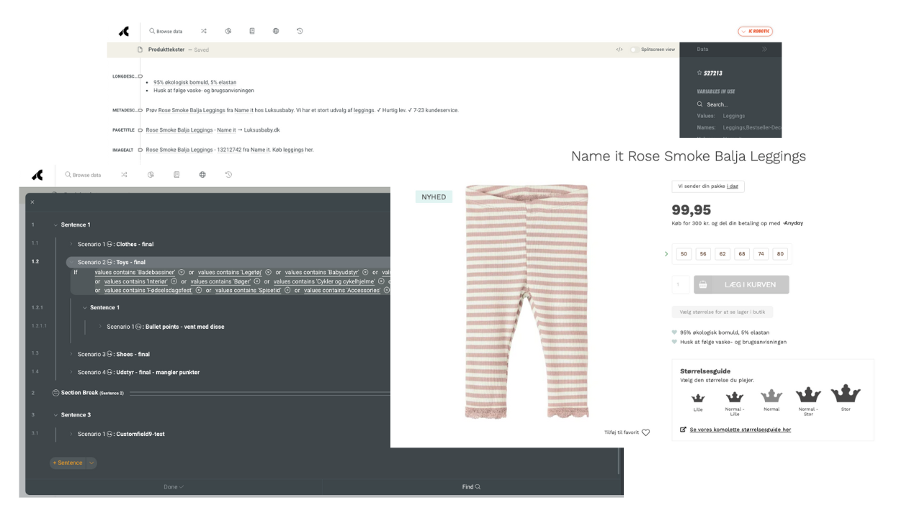
Task: Select the Data tab in the side panel
Action: coord(702,50)
